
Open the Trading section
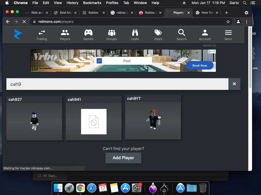(x=42, y=35)
